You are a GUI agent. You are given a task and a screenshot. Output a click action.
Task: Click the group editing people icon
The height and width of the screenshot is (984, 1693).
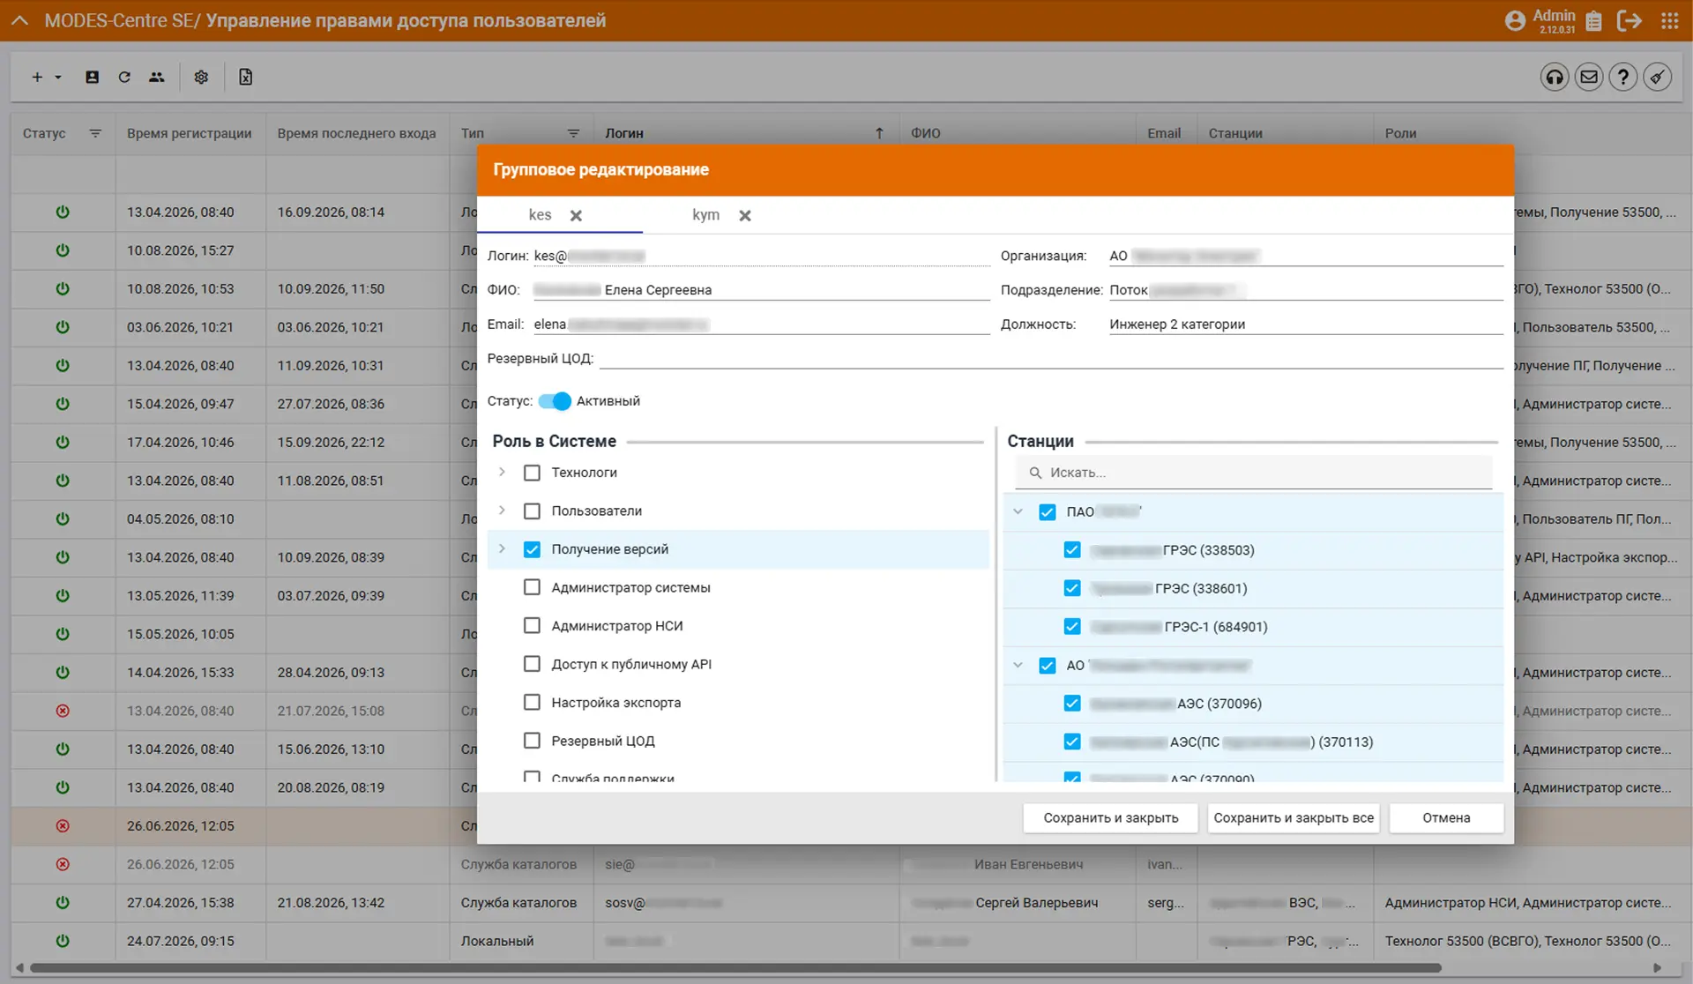tap(157, 77)
